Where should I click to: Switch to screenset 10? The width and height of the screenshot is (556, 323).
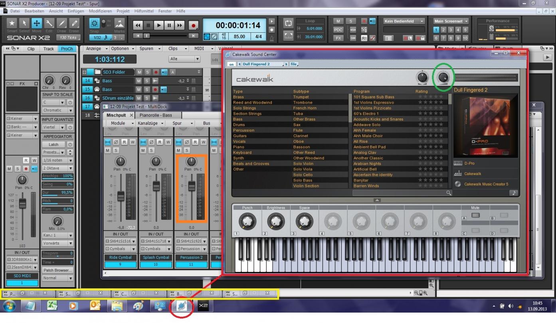click(x=465, y=38)
